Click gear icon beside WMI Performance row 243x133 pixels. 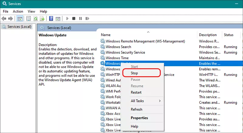click(x=103, y=91)
